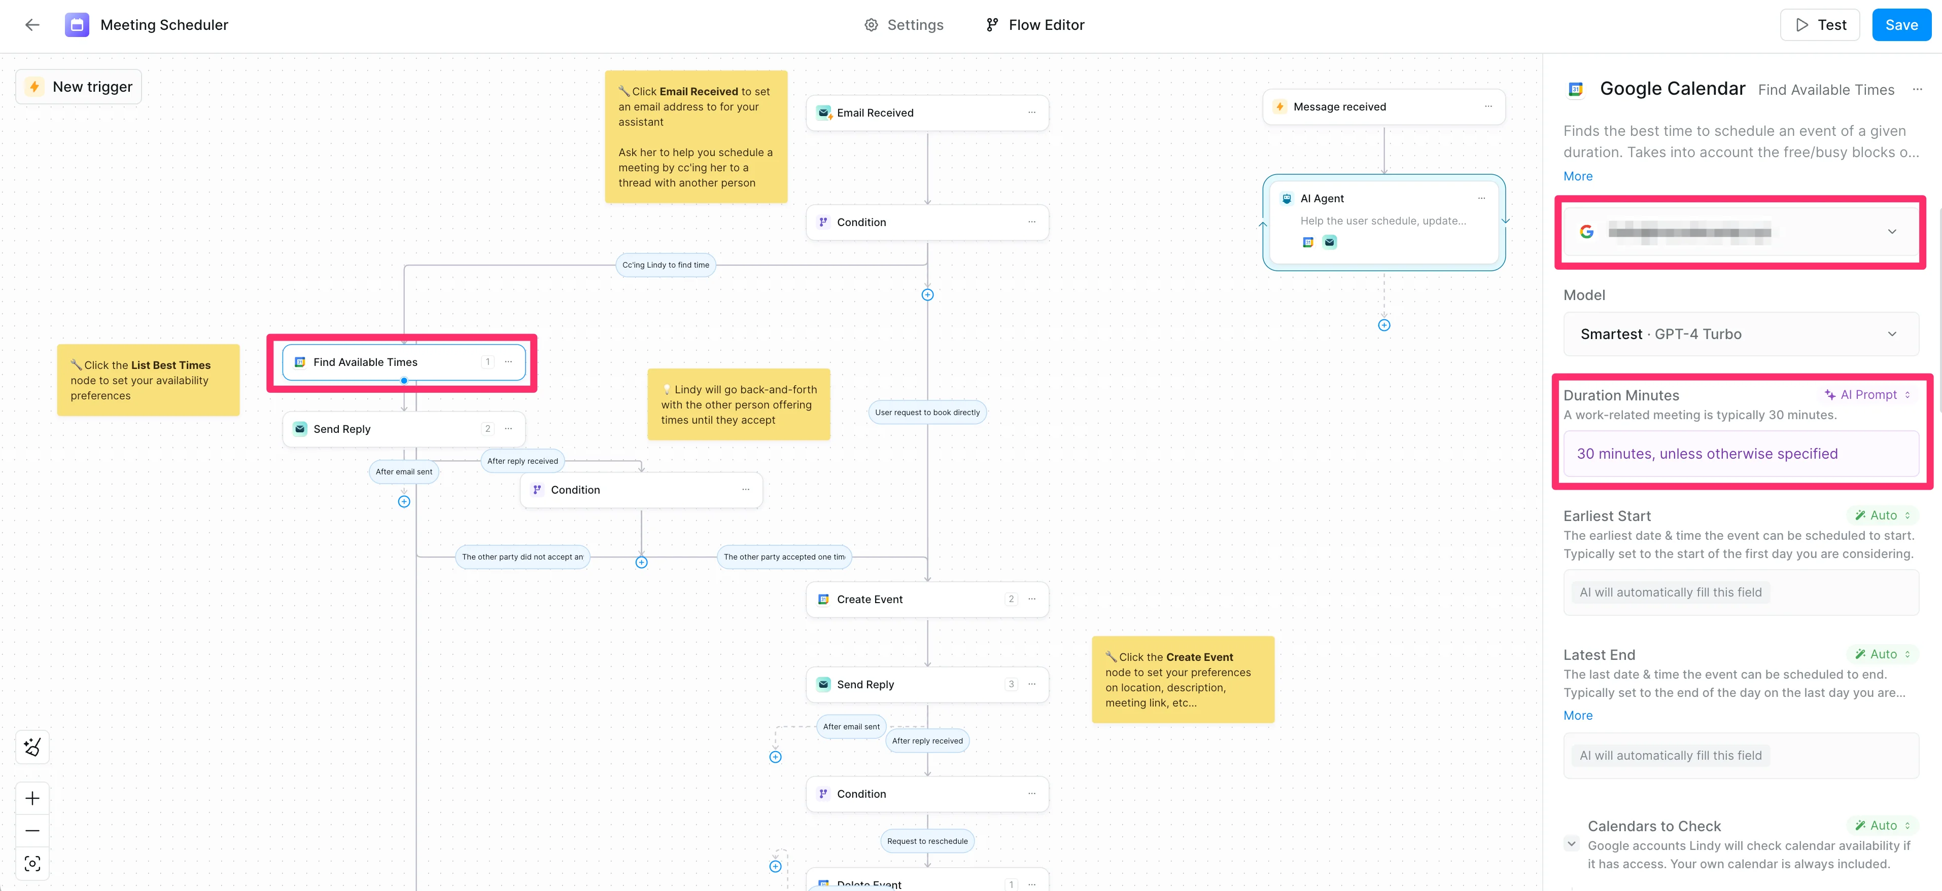Image resolution: width=1942 pixels, height=891 pixels.
Task: Zoom out with the minus icon
Action: click(32, 830)
